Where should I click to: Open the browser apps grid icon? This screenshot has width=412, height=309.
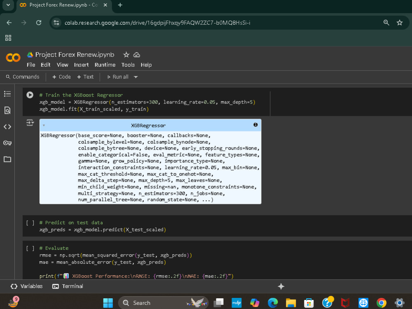click(8, 38)
